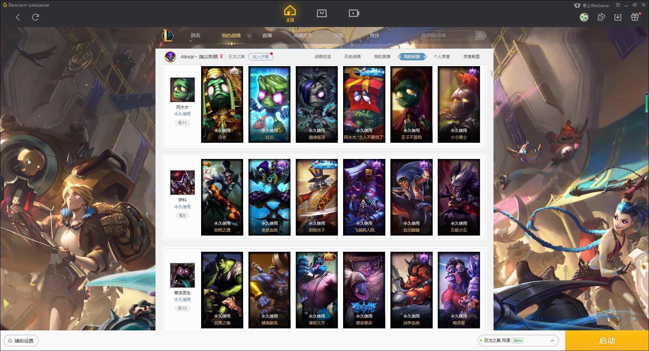Open the video camera icon
649x351 pixels.
[x=354, y=13]
